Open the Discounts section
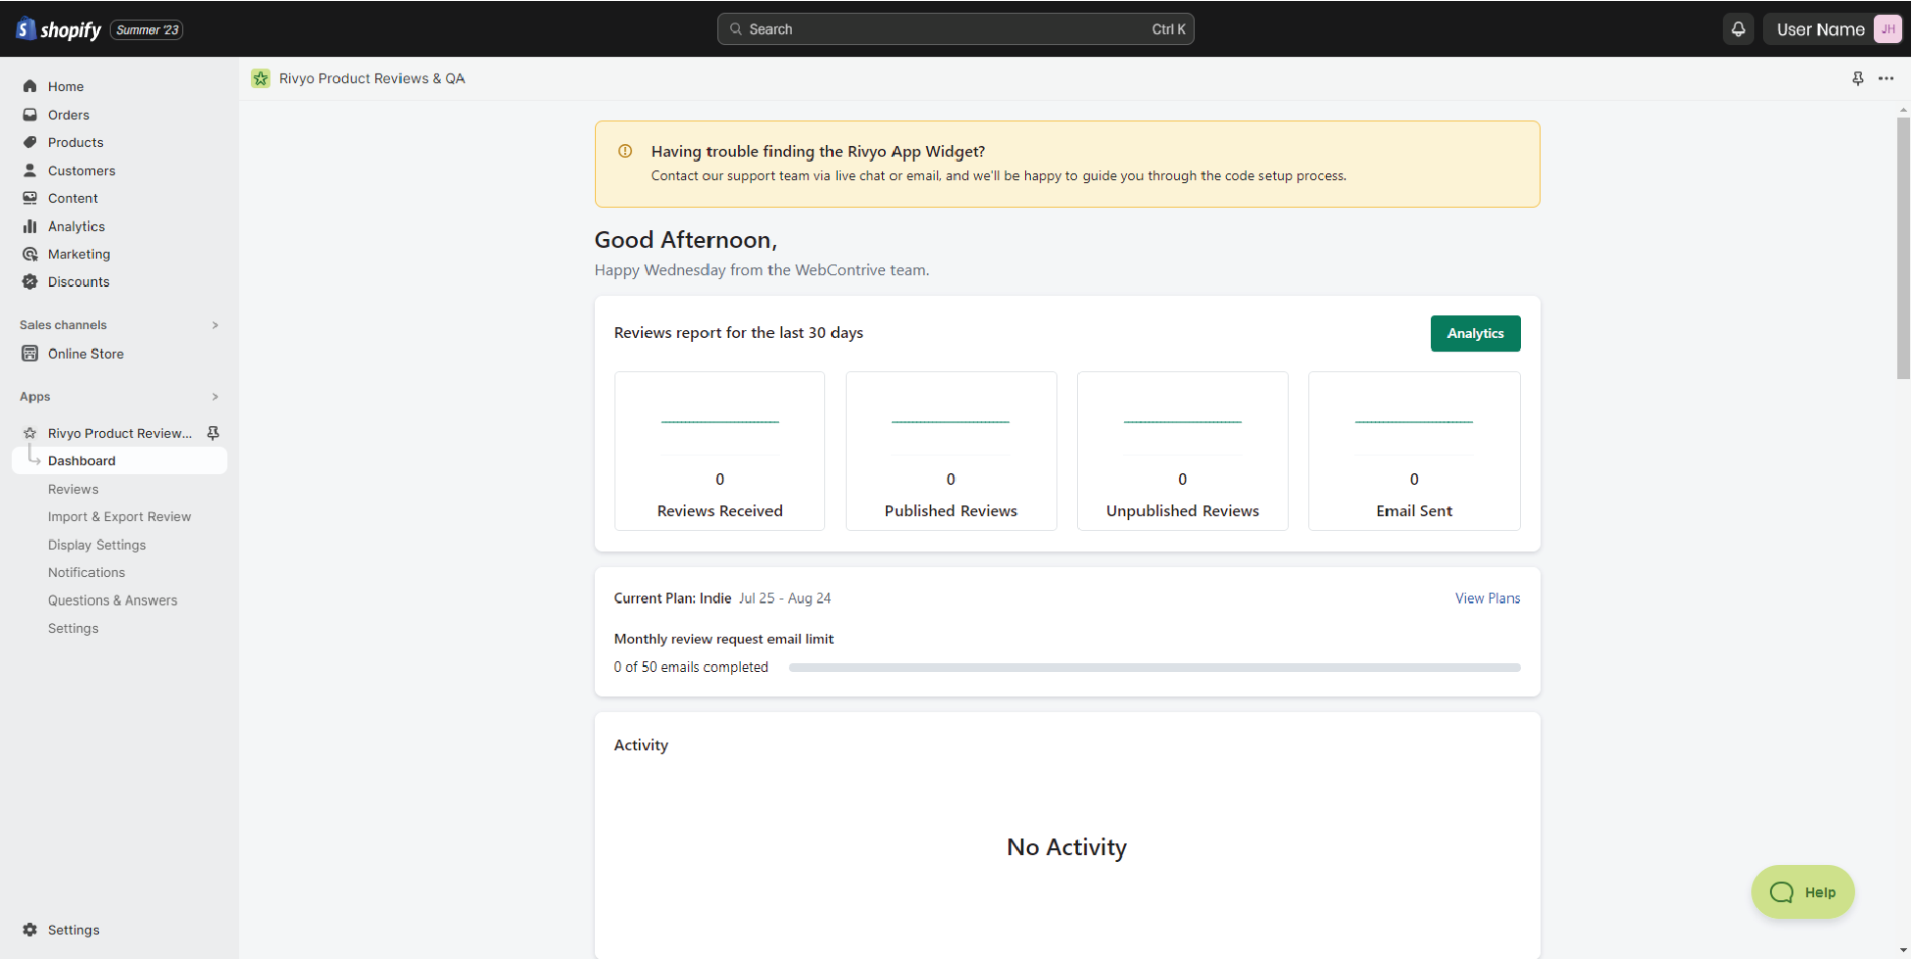Screen dimensions: 1912x959 pos(78,282)
